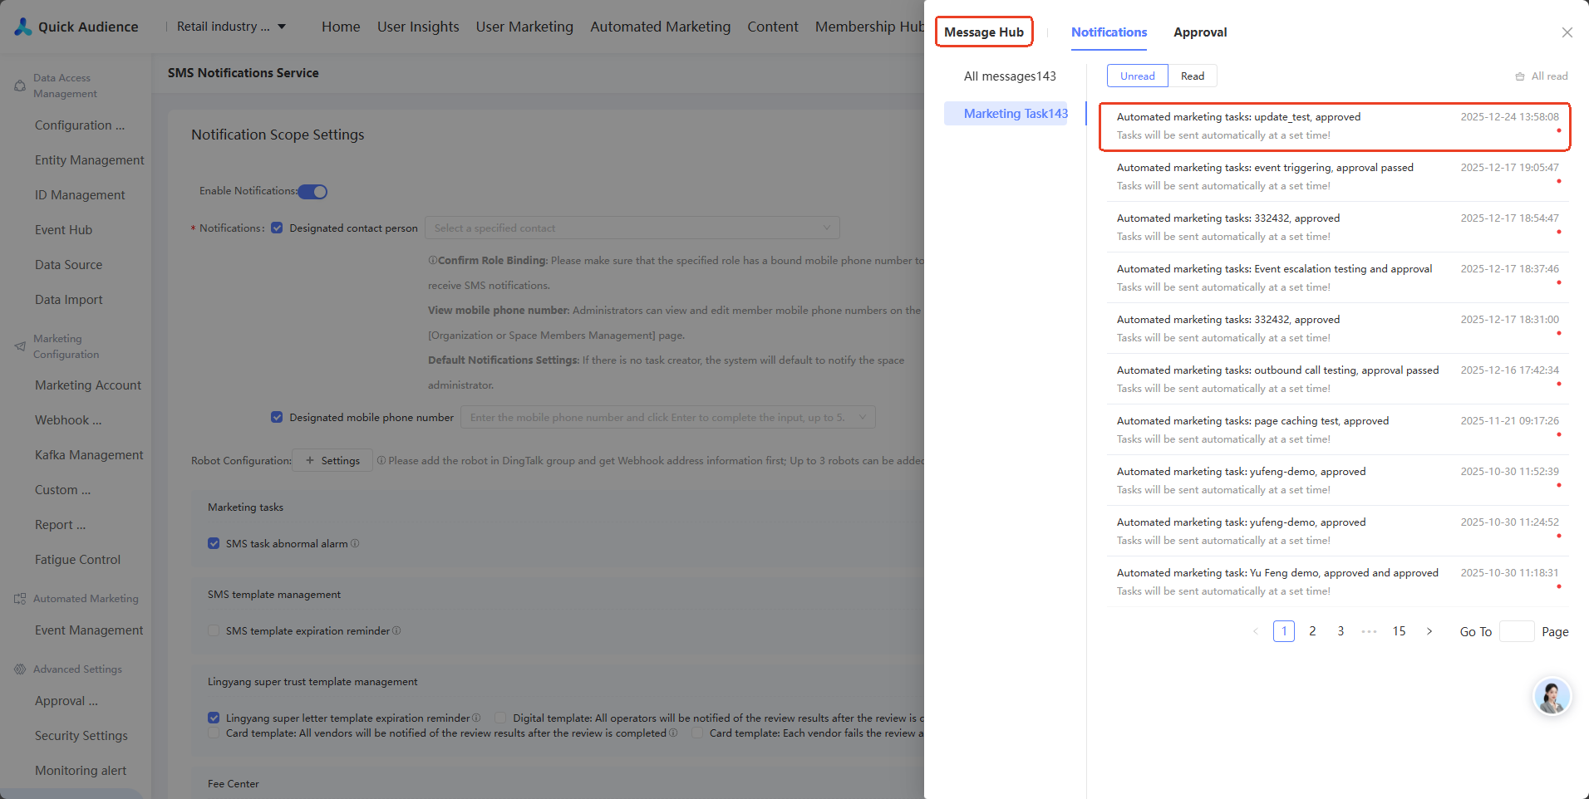The height and width of the screenshot is (799, 1589).
Task: Open the Content menu
Action: click(x=773, y=27)
